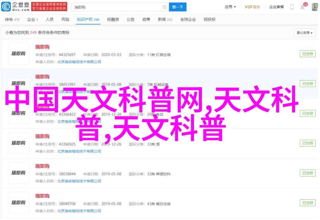Open applicant 北京瑞吉咖啡技术有限公司 for trademark 38038844
Image resolution: width=320 pixels, height=220 pixels.
(79, 181)
